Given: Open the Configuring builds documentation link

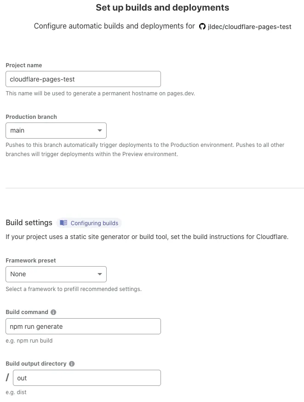Looking at the screenshot, I should 94,223.
